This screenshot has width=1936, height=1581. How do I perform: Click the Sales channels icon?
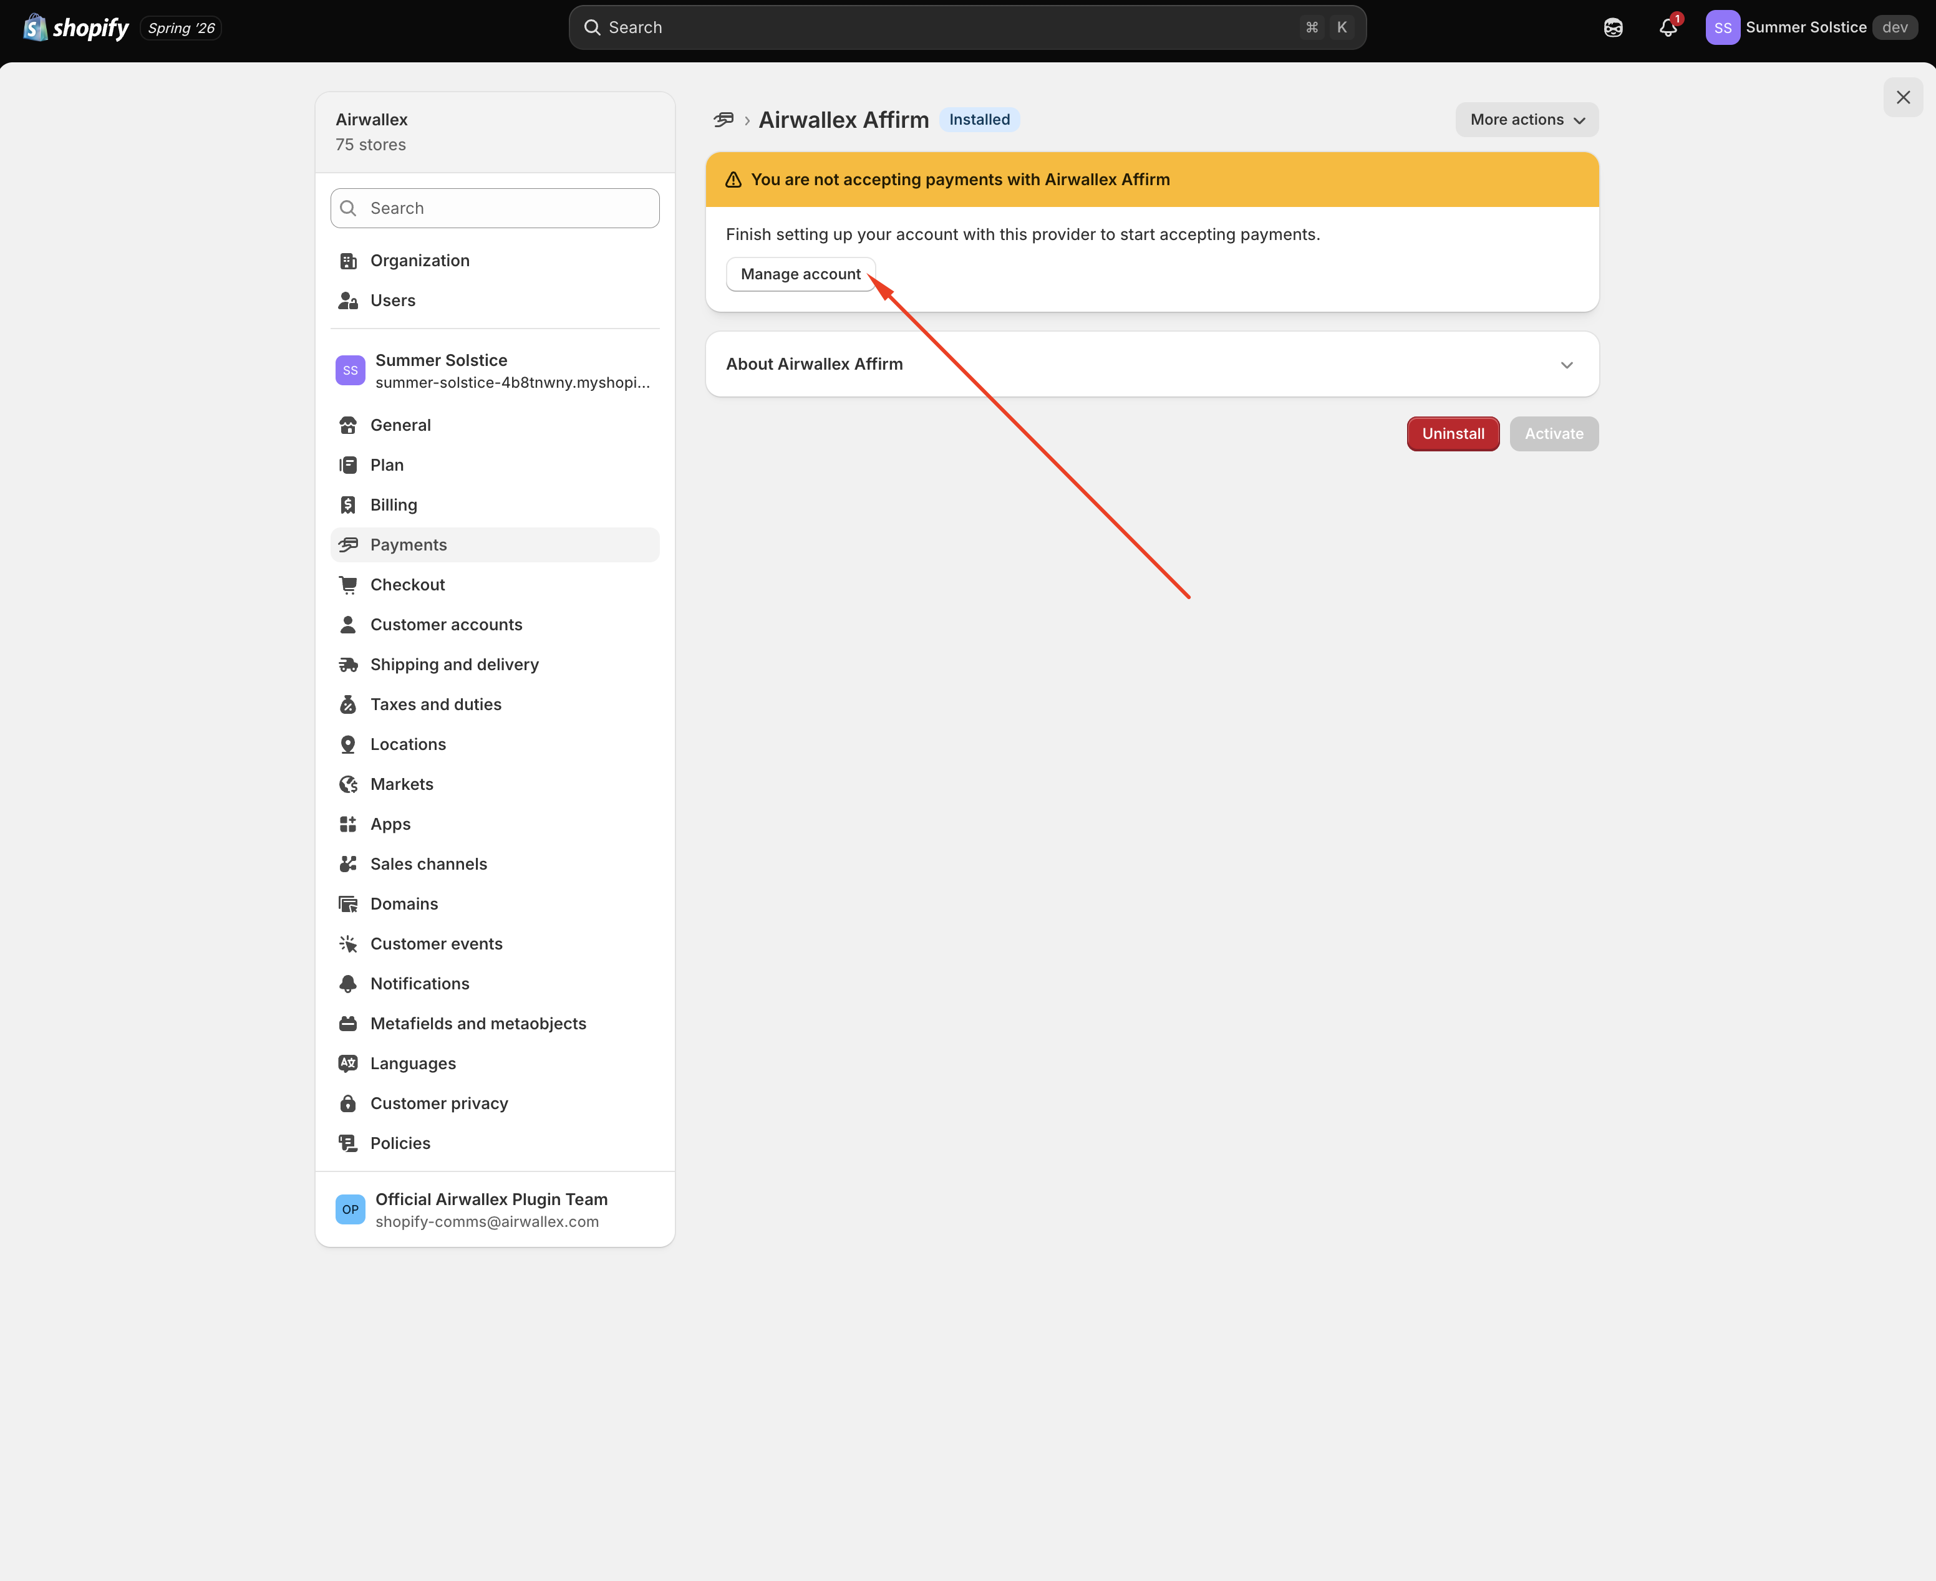click(x=348, y=864)
